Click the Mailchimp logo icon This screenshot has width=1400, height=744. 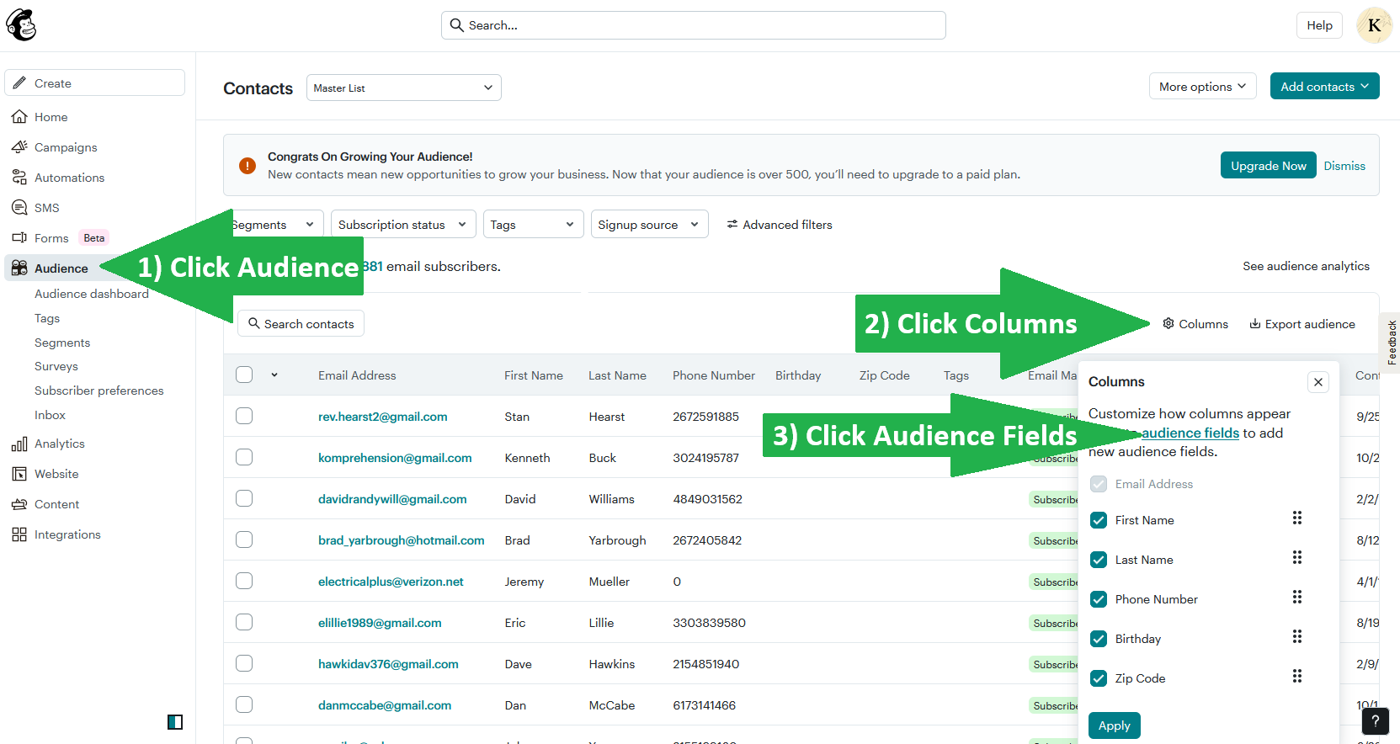click(21, 25)
